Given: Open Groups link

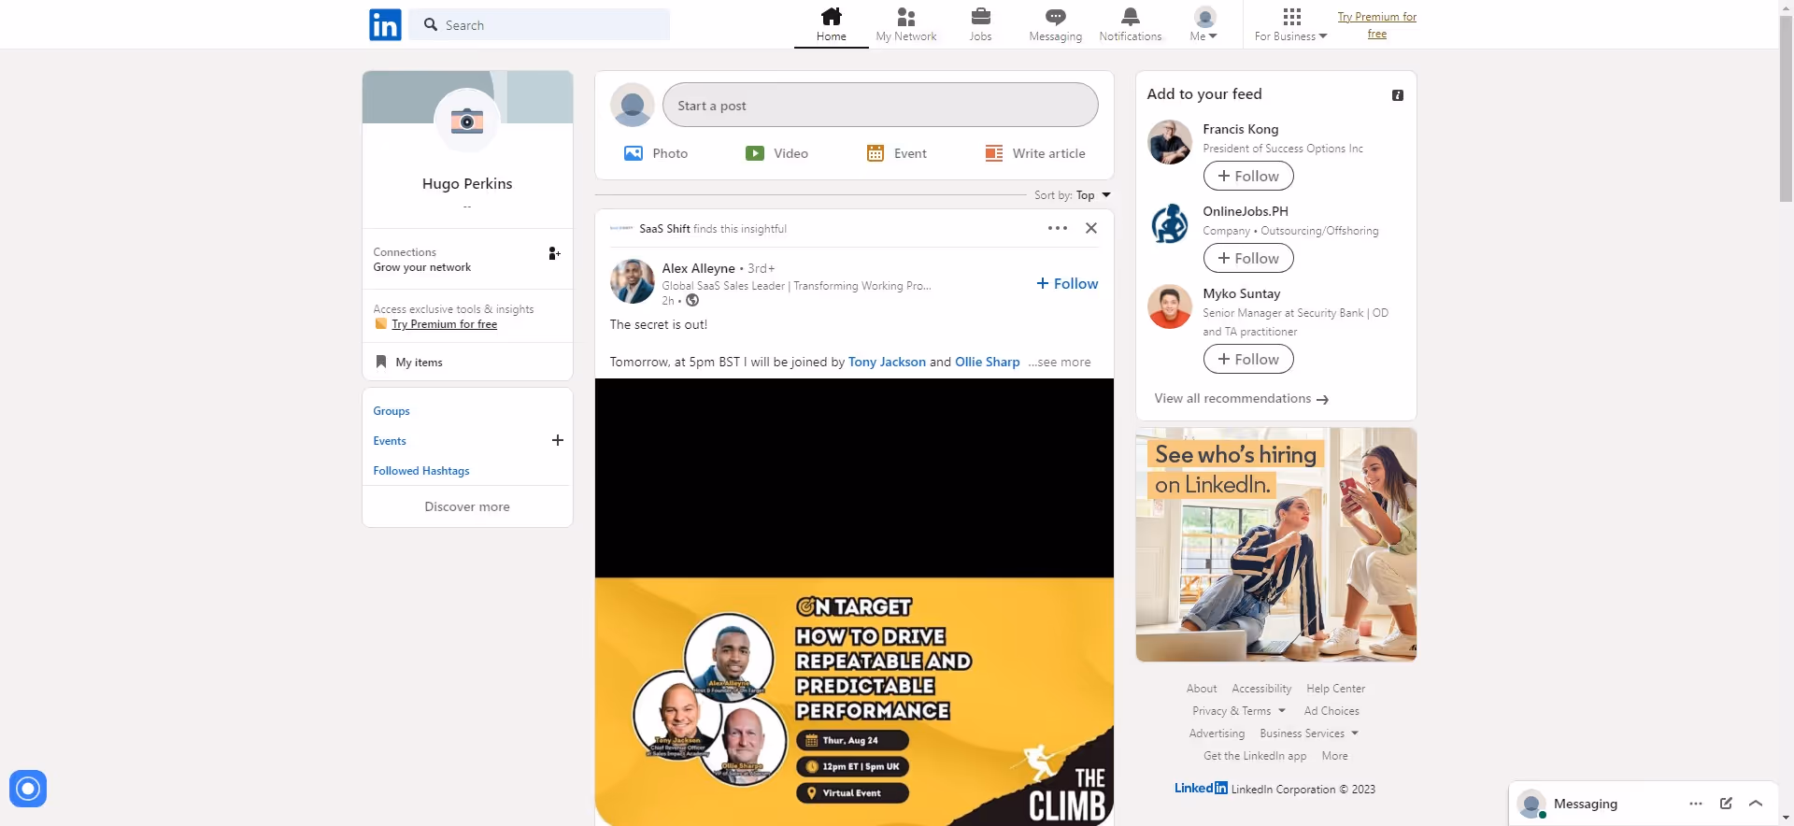Looking at the screenshot, I should coord(392,411).
